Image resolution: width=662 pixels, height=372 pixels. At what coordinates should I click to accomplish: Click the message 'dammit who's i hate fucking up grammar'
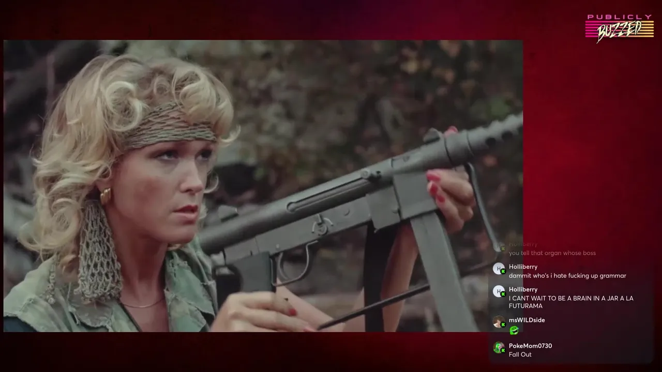click(567, 275)
